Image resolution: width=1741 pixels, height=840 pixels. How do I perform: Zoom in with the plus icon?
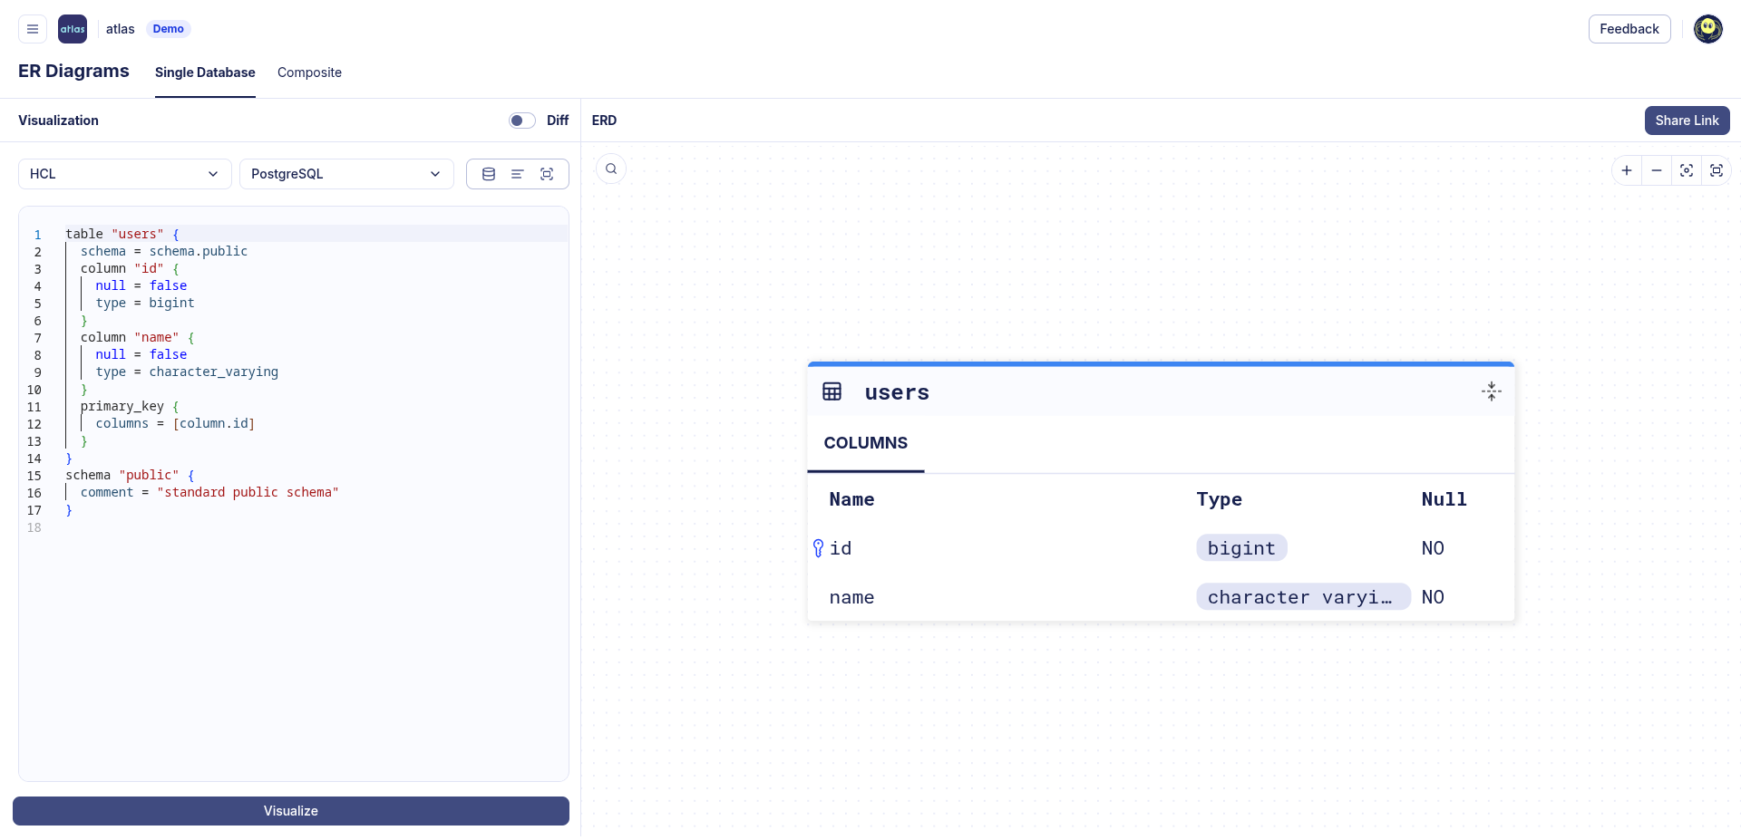(1627, 170)
